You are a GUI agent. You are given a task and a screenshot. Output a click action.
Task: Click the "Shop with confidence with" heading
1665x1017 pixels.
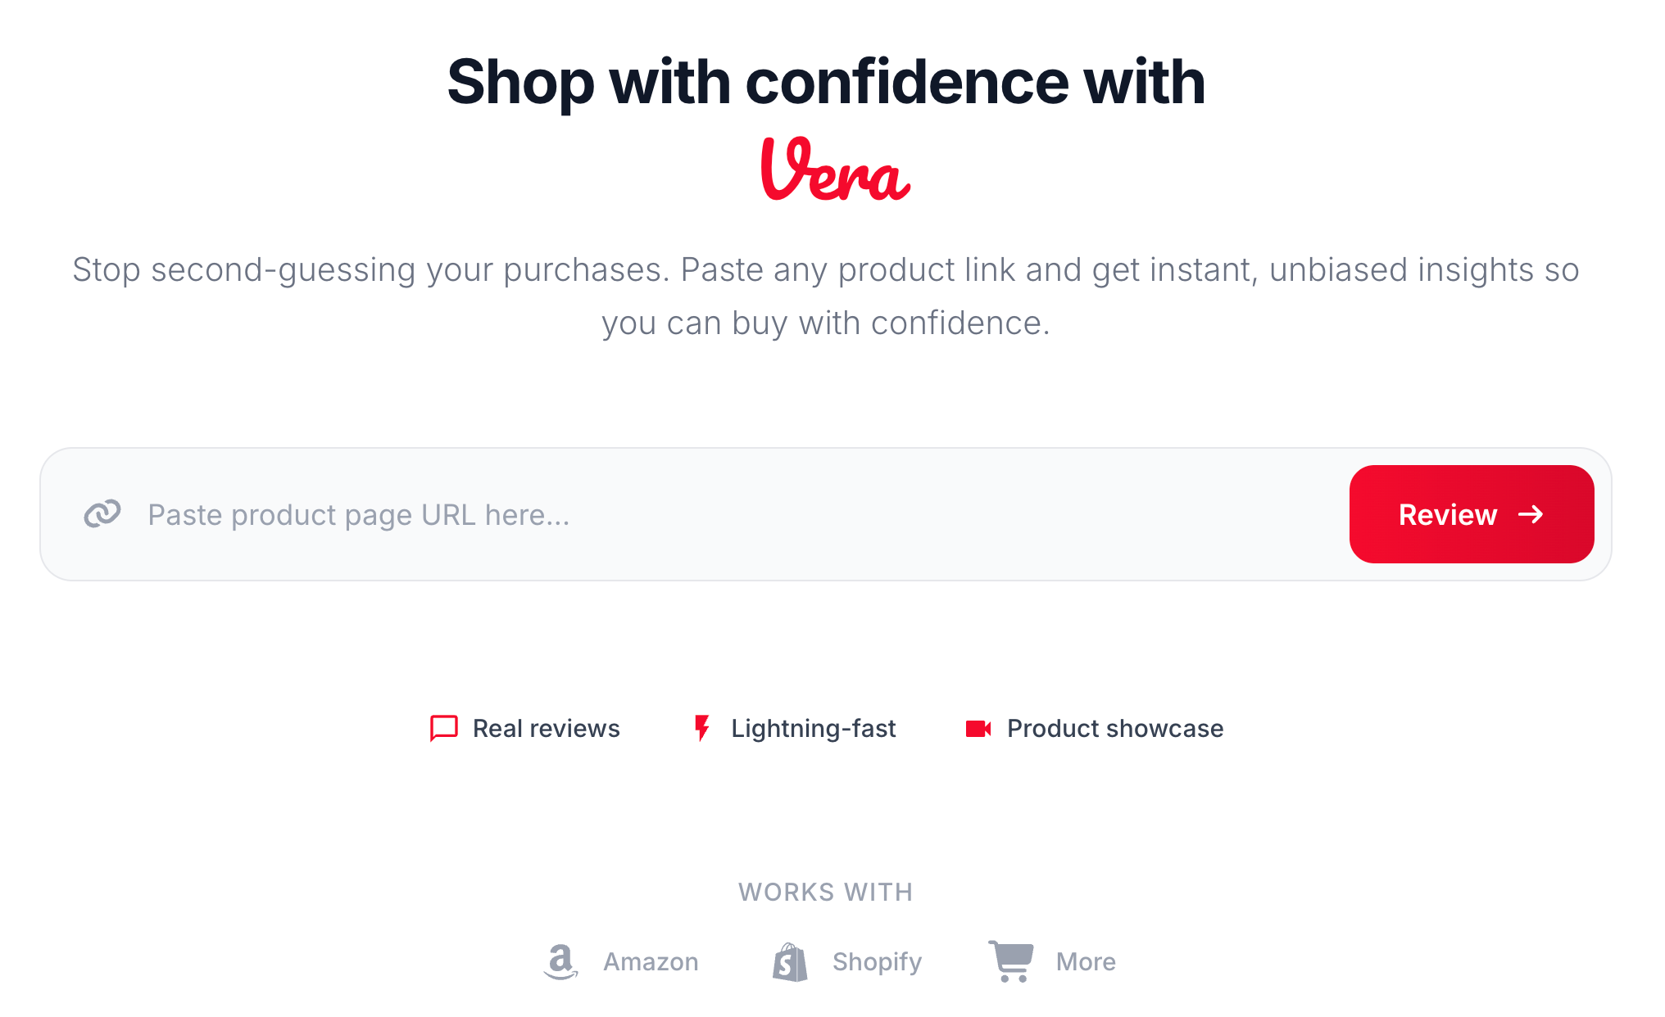(826, 82)
